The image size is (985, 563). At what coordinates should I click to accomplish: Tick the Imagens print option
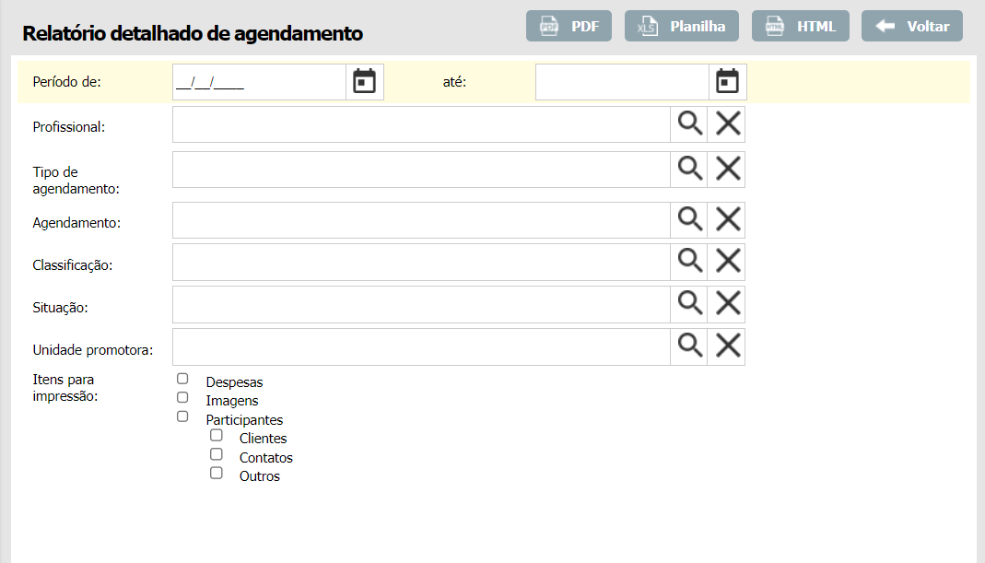[182, 397]
